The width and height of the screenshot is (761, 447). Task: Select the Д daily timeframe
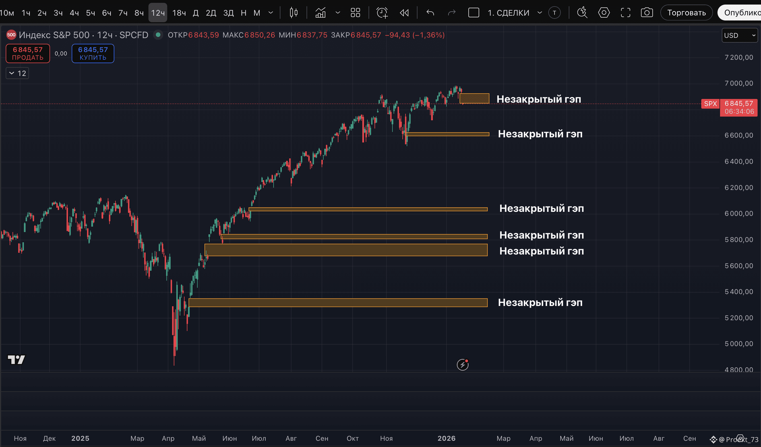coord(196,13)
